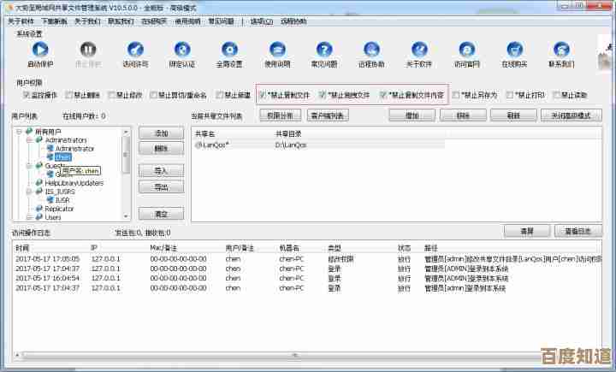The image size is (616, 372).
Task: Open the 关于软件 about software icon
Action: click(418, 50)
